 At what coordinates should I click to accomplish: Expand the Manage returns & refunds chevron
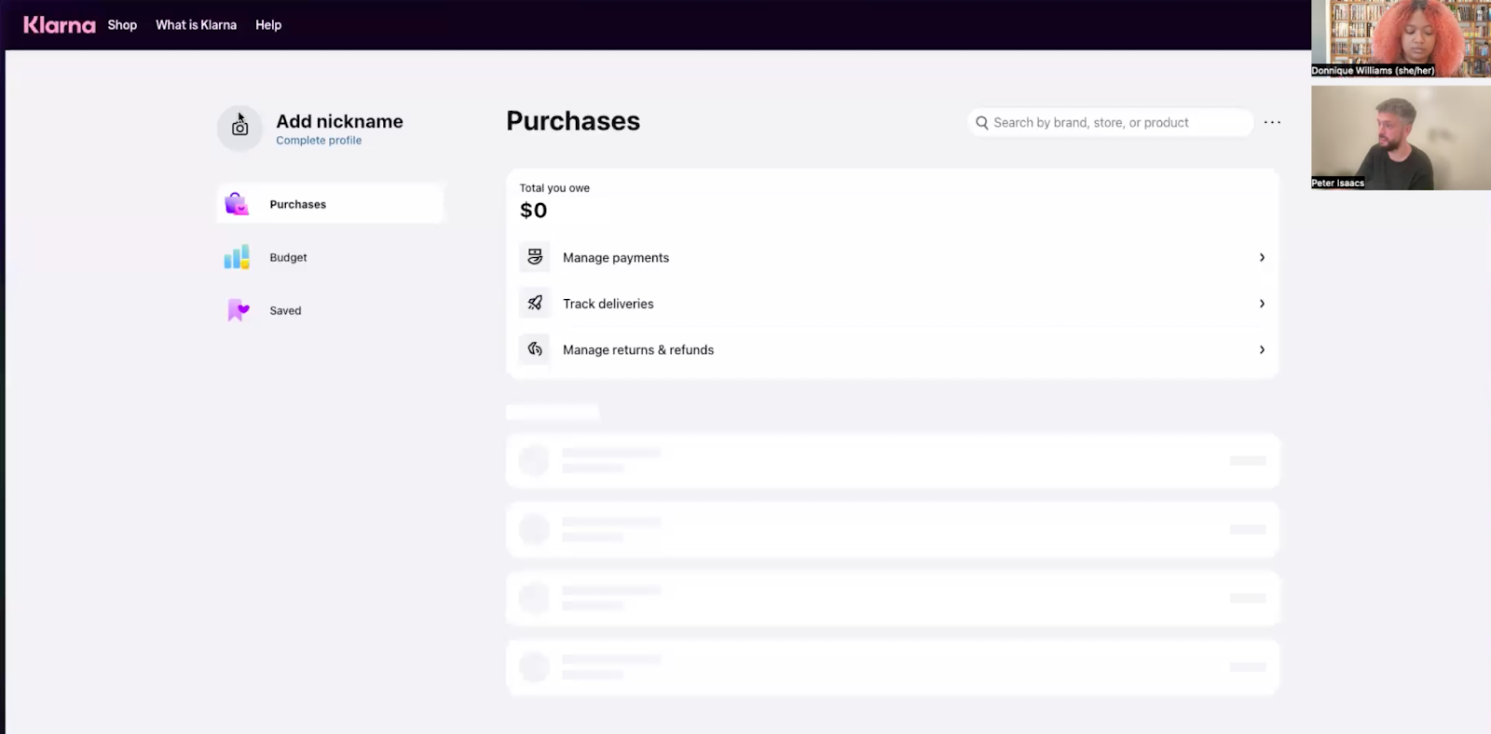[1262, 349]
